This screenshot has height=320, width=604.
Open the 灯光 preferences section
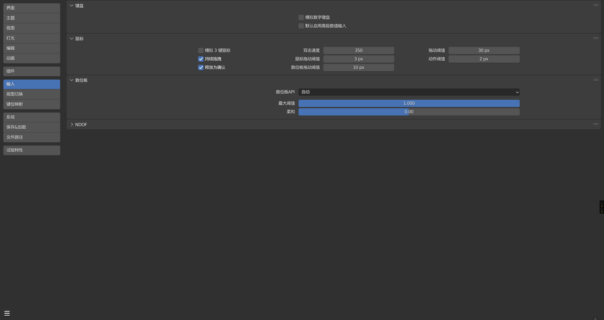pyautogui.click(x=32, y=38)
